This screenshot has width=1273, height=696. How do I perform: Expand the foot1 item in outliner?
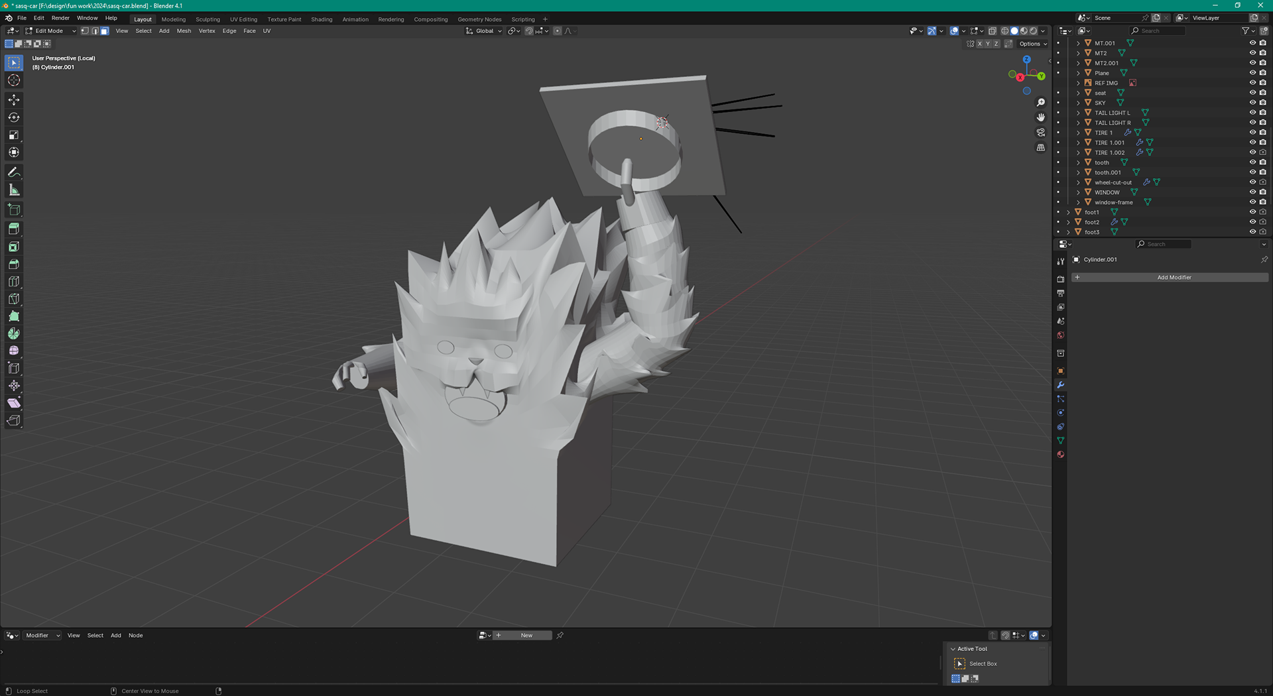pos(1068,212)
